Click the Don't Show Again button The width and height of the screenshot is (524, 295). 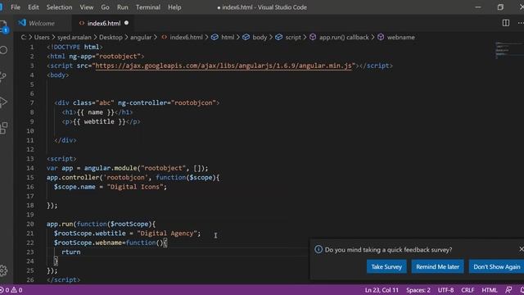(x=497, y=266)
